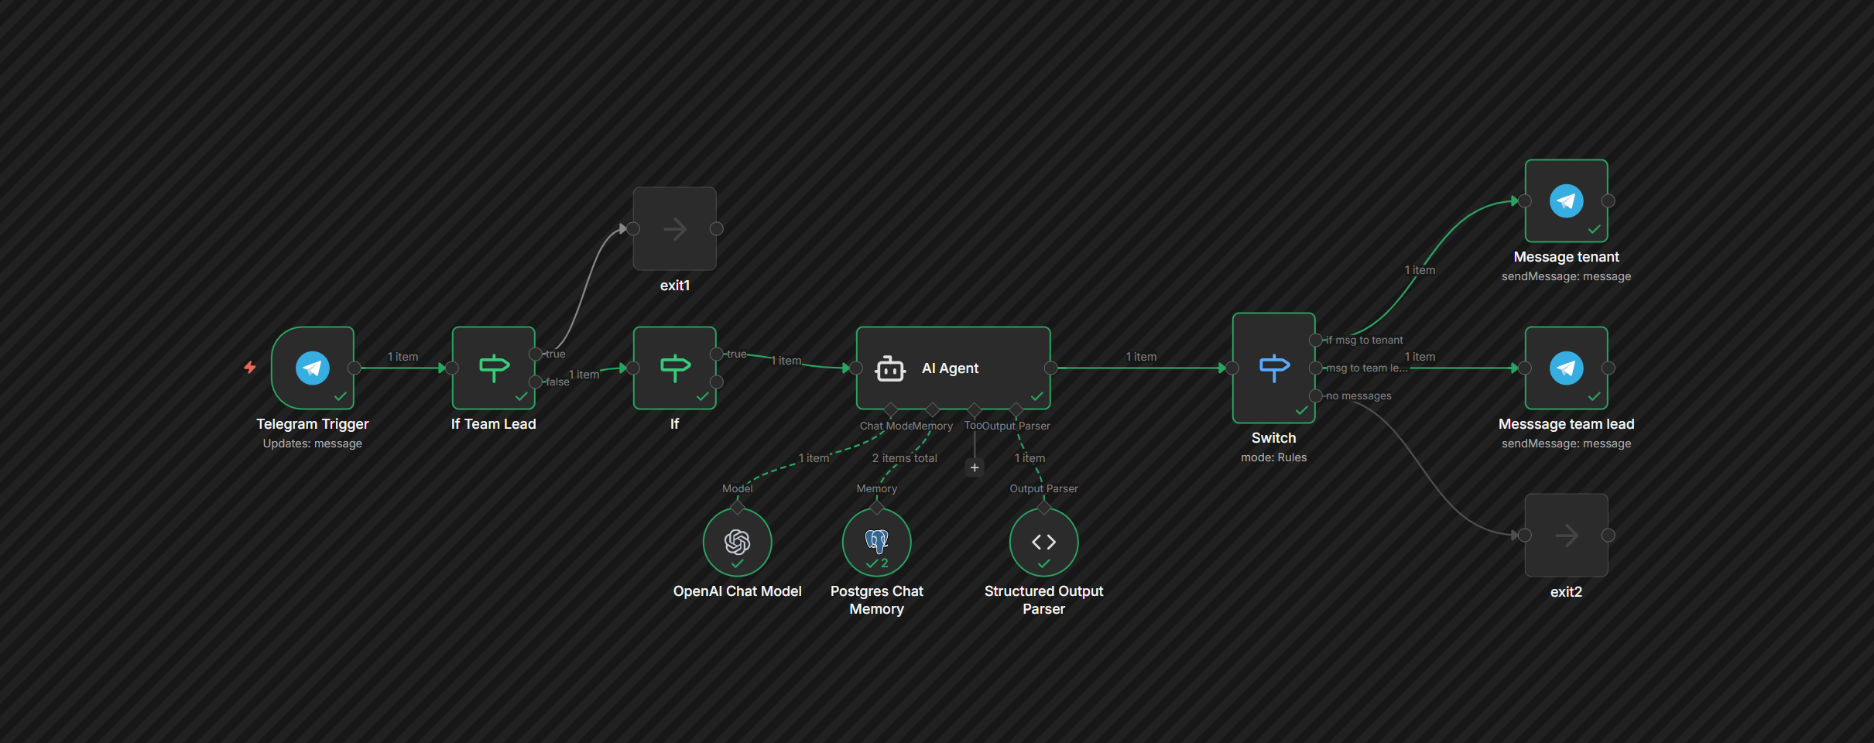
Task: Open the Postgres Chat Memory sub-node
Action: 877,543
